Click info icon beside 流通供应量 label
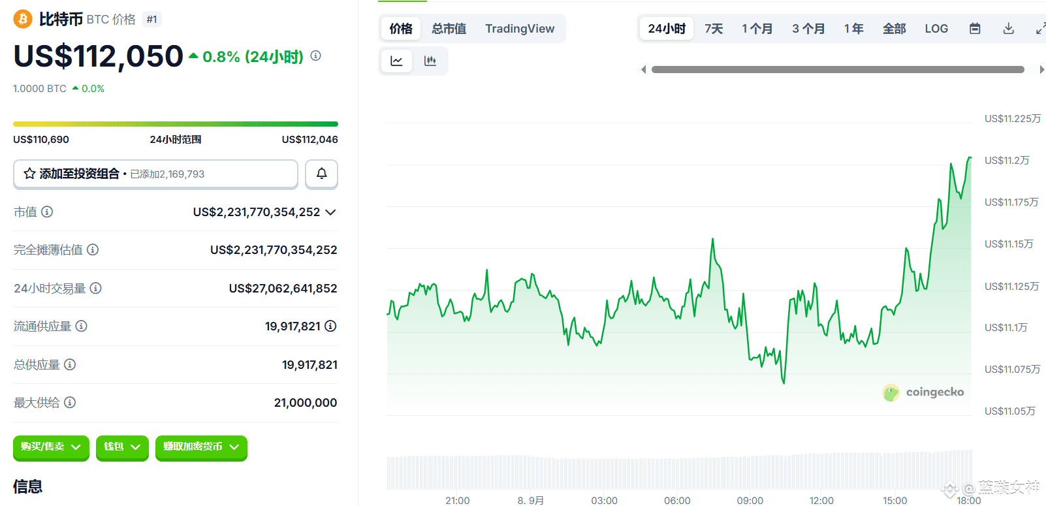 (x=81, y=326)
